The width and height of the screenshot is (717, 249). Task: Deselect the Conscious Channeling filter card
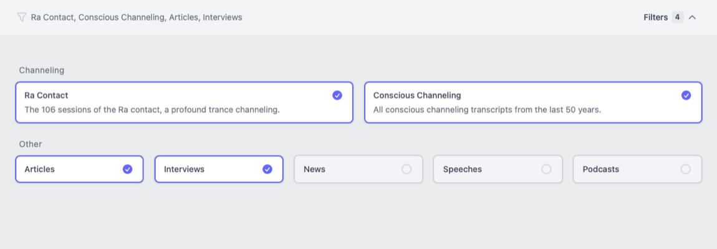pos(533,103)
